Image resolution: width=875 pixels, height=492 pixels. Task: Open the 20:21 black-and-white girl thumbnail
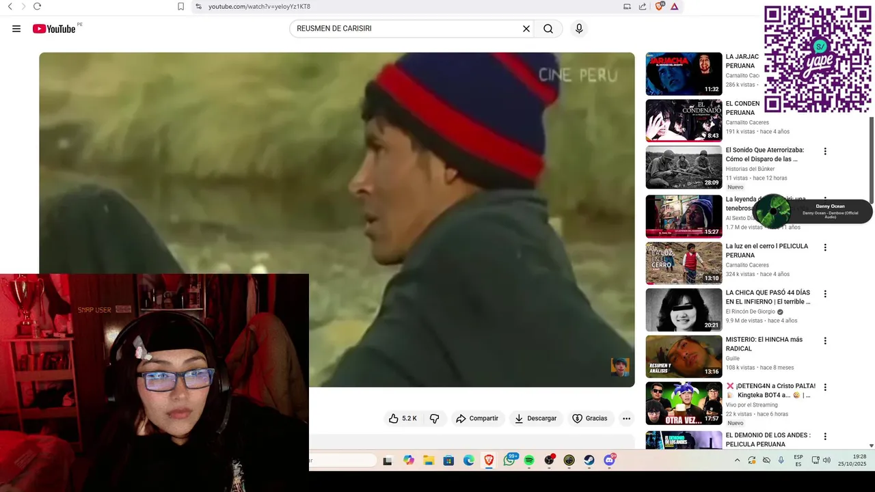pos(684,310)
